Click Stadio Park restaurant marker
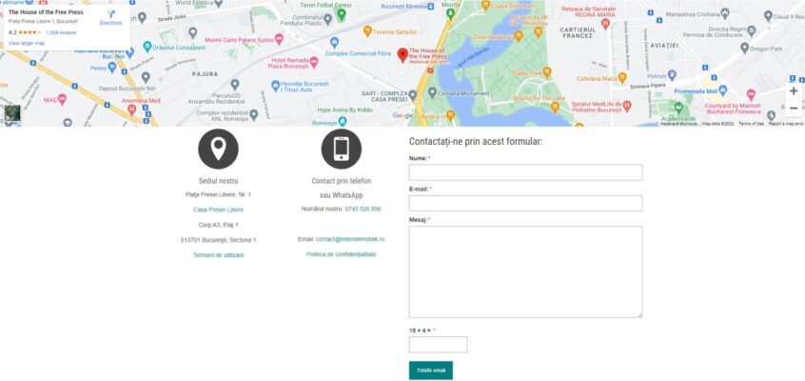Image resolution: width=805 pixels, height=381 pixels. tap(547, 72)
